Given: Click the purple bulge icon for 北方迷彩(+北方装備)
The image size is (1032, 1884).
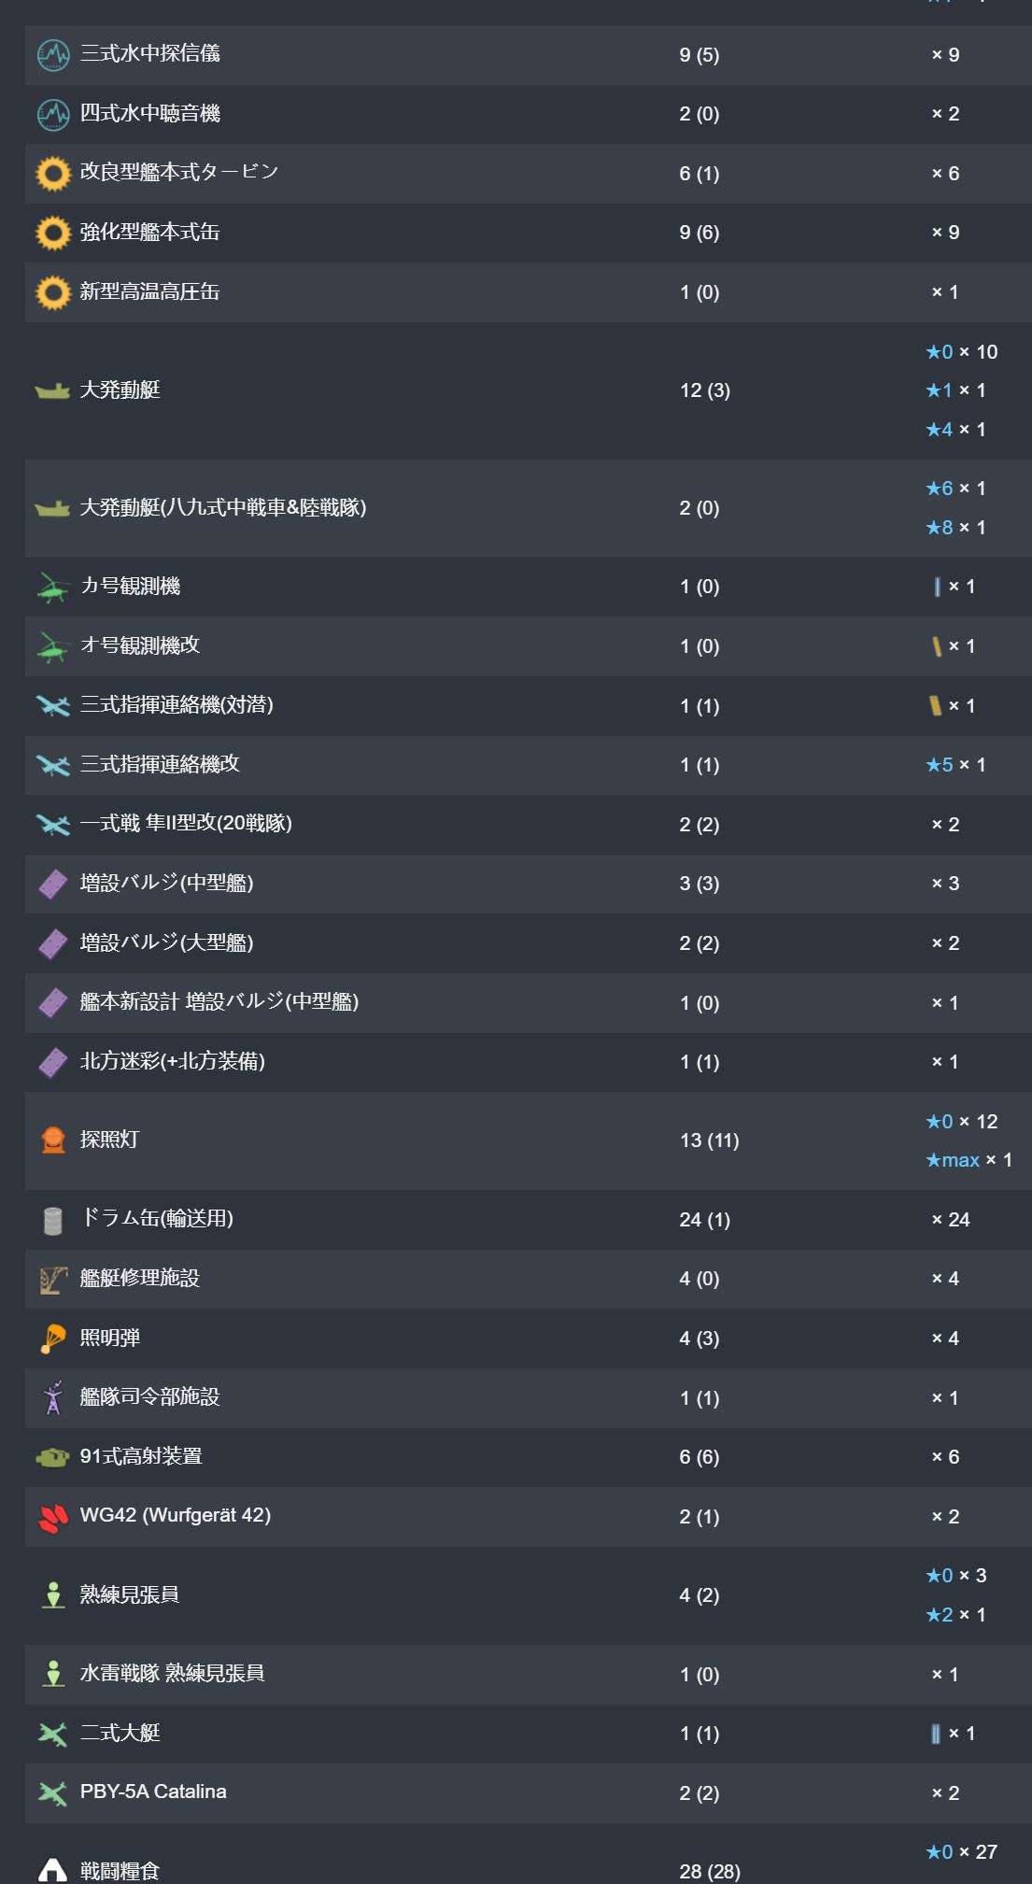Looking at the screenshot, I should [x=53, y=1063].
